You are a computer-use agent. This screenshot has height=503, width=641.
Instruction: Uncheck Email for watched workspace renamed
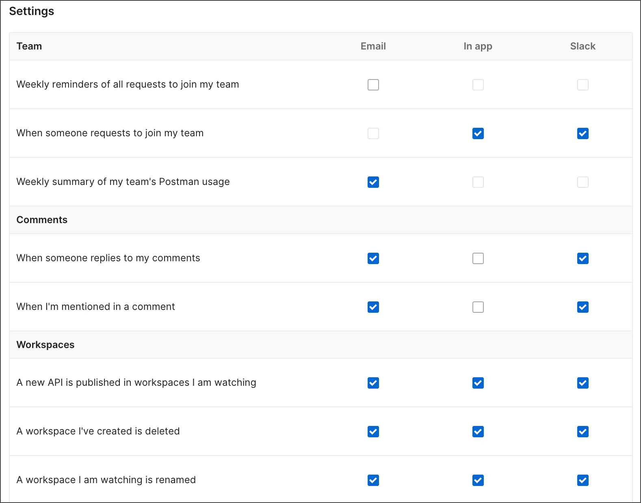point(373,480)
